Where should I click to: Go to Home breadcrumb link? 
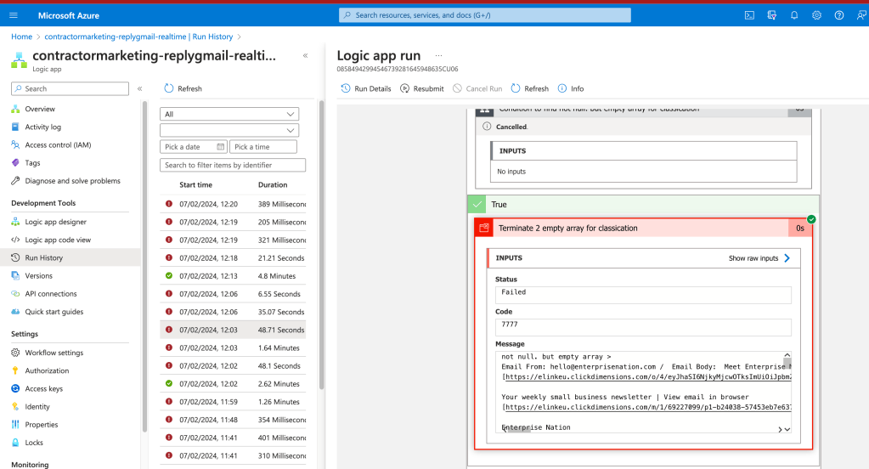[21, 37]
